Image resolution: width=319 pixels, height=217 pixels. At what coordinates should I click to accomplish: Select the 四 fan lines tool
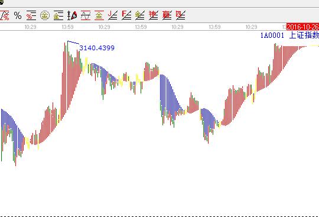[180, 15]
